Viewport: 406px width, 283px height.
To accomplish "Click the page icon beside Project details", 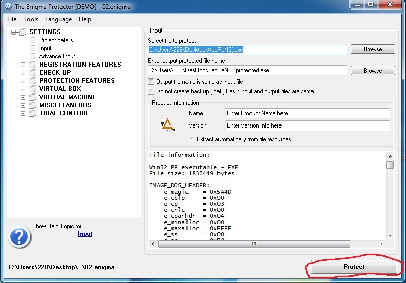I will [x=33, y=40].
